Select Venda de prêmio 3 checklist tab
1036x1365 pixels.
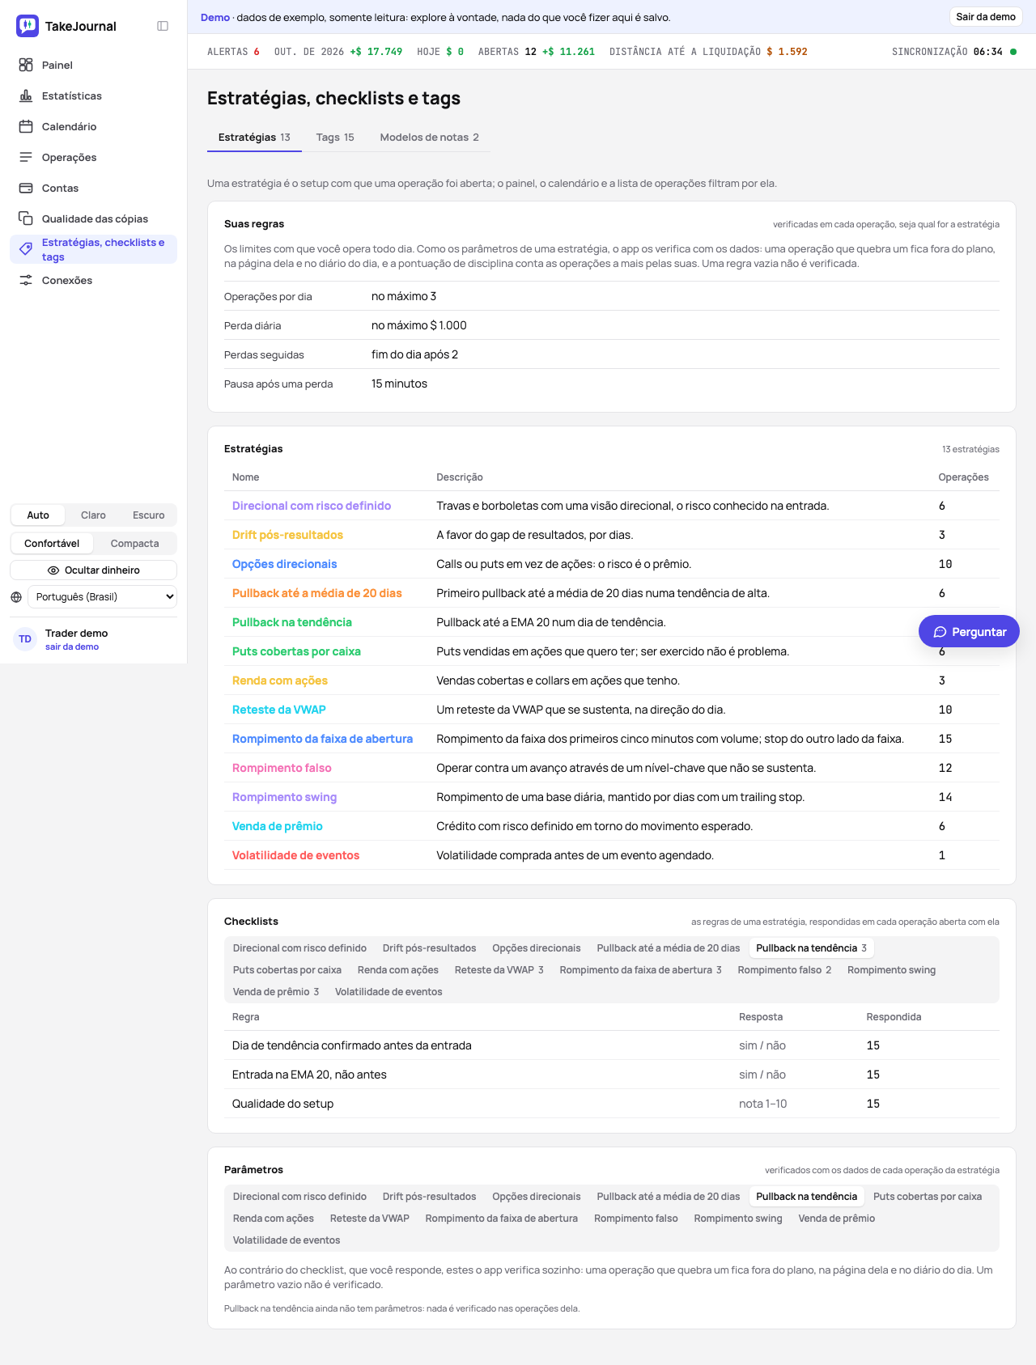276,992
